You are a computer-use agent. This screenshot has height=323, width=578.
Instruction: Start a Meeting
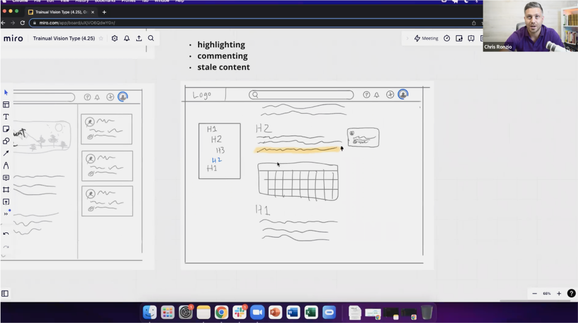point(426,38)
